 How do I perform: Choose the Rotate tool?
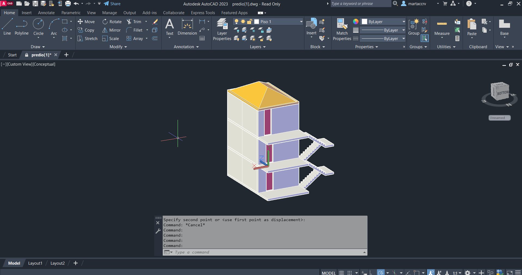pos(112,22)
